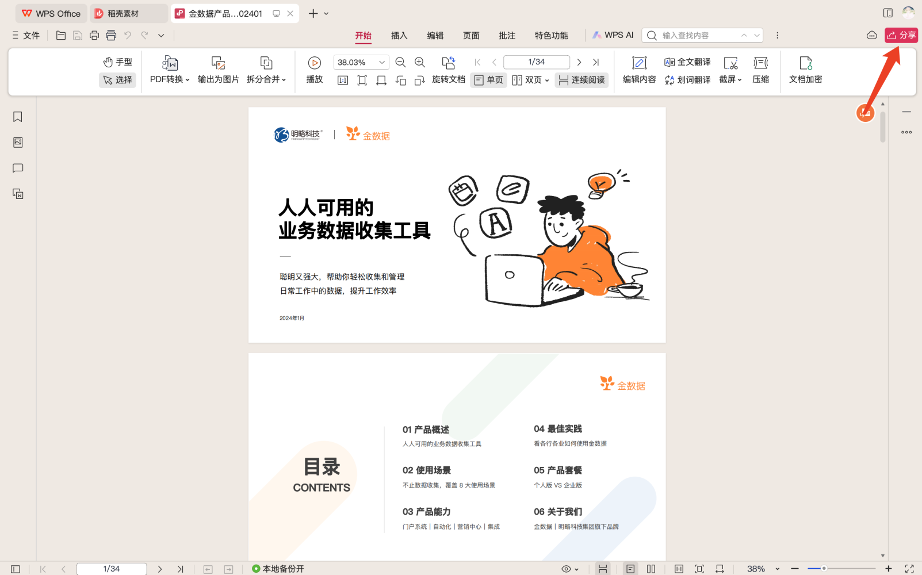The width and height of the screenshot is (922, 575).
Task: Open the 编辑 ribbon tab
Action: tap(435, 36)
